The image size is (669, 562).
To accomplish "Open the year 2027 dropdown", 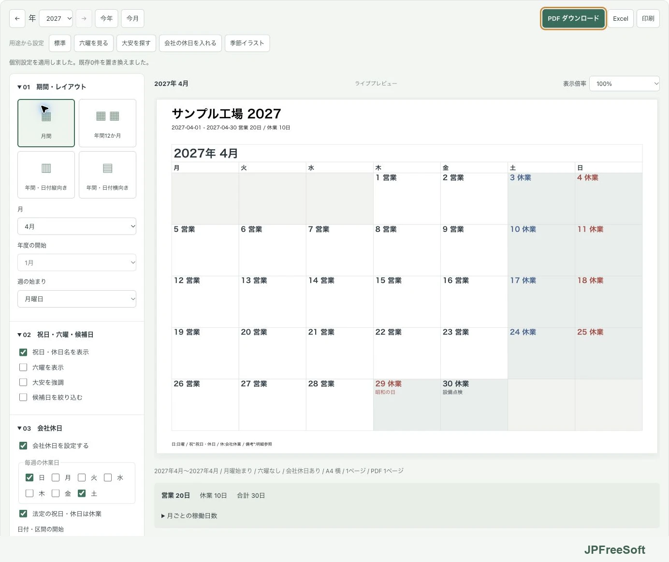I will tap(56, 18).
